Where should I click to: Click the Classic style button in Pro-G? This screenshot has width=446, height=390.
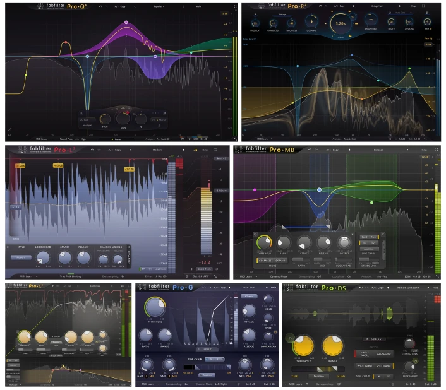[x=249, y=296]
